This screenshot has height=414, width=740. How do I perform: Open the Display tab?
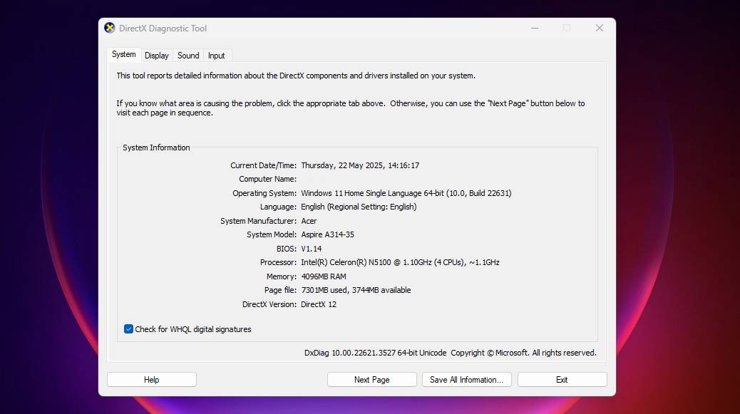pos(157,56)
